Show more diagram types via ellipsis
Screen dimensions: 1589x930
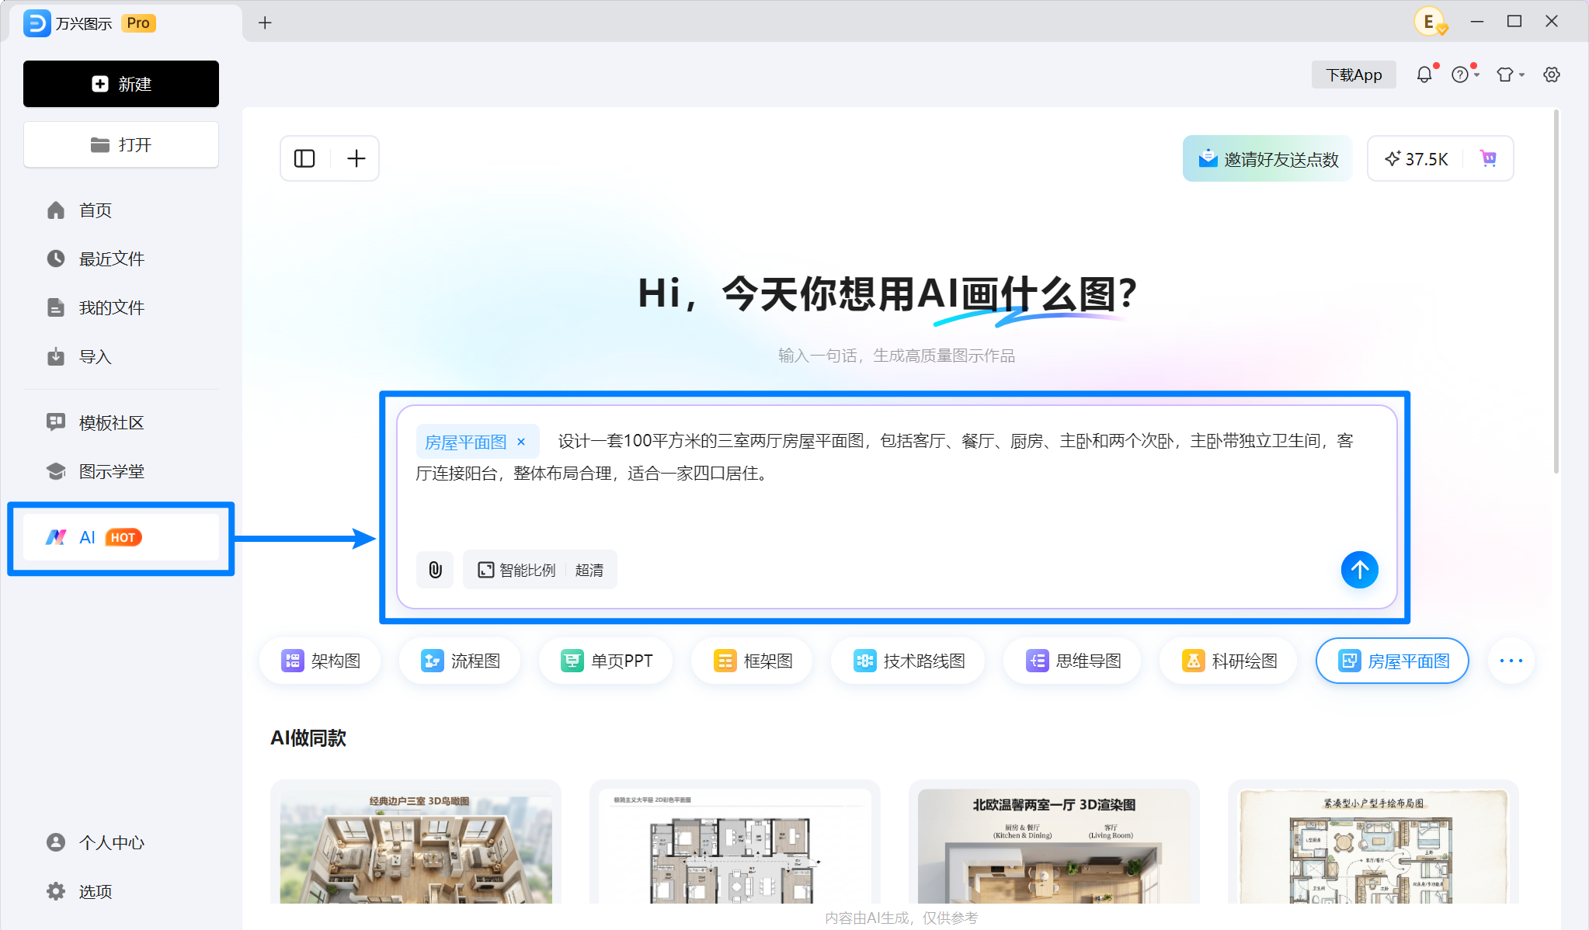pos(1511,661)
